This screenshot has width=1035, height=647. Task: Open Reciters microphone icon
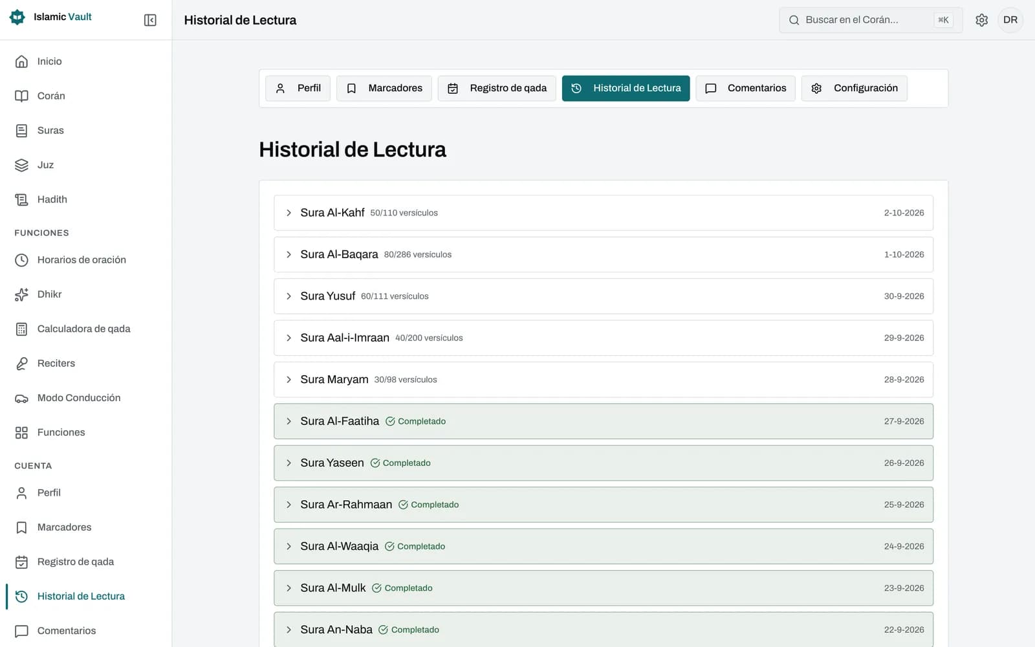(x=21, y=364)
